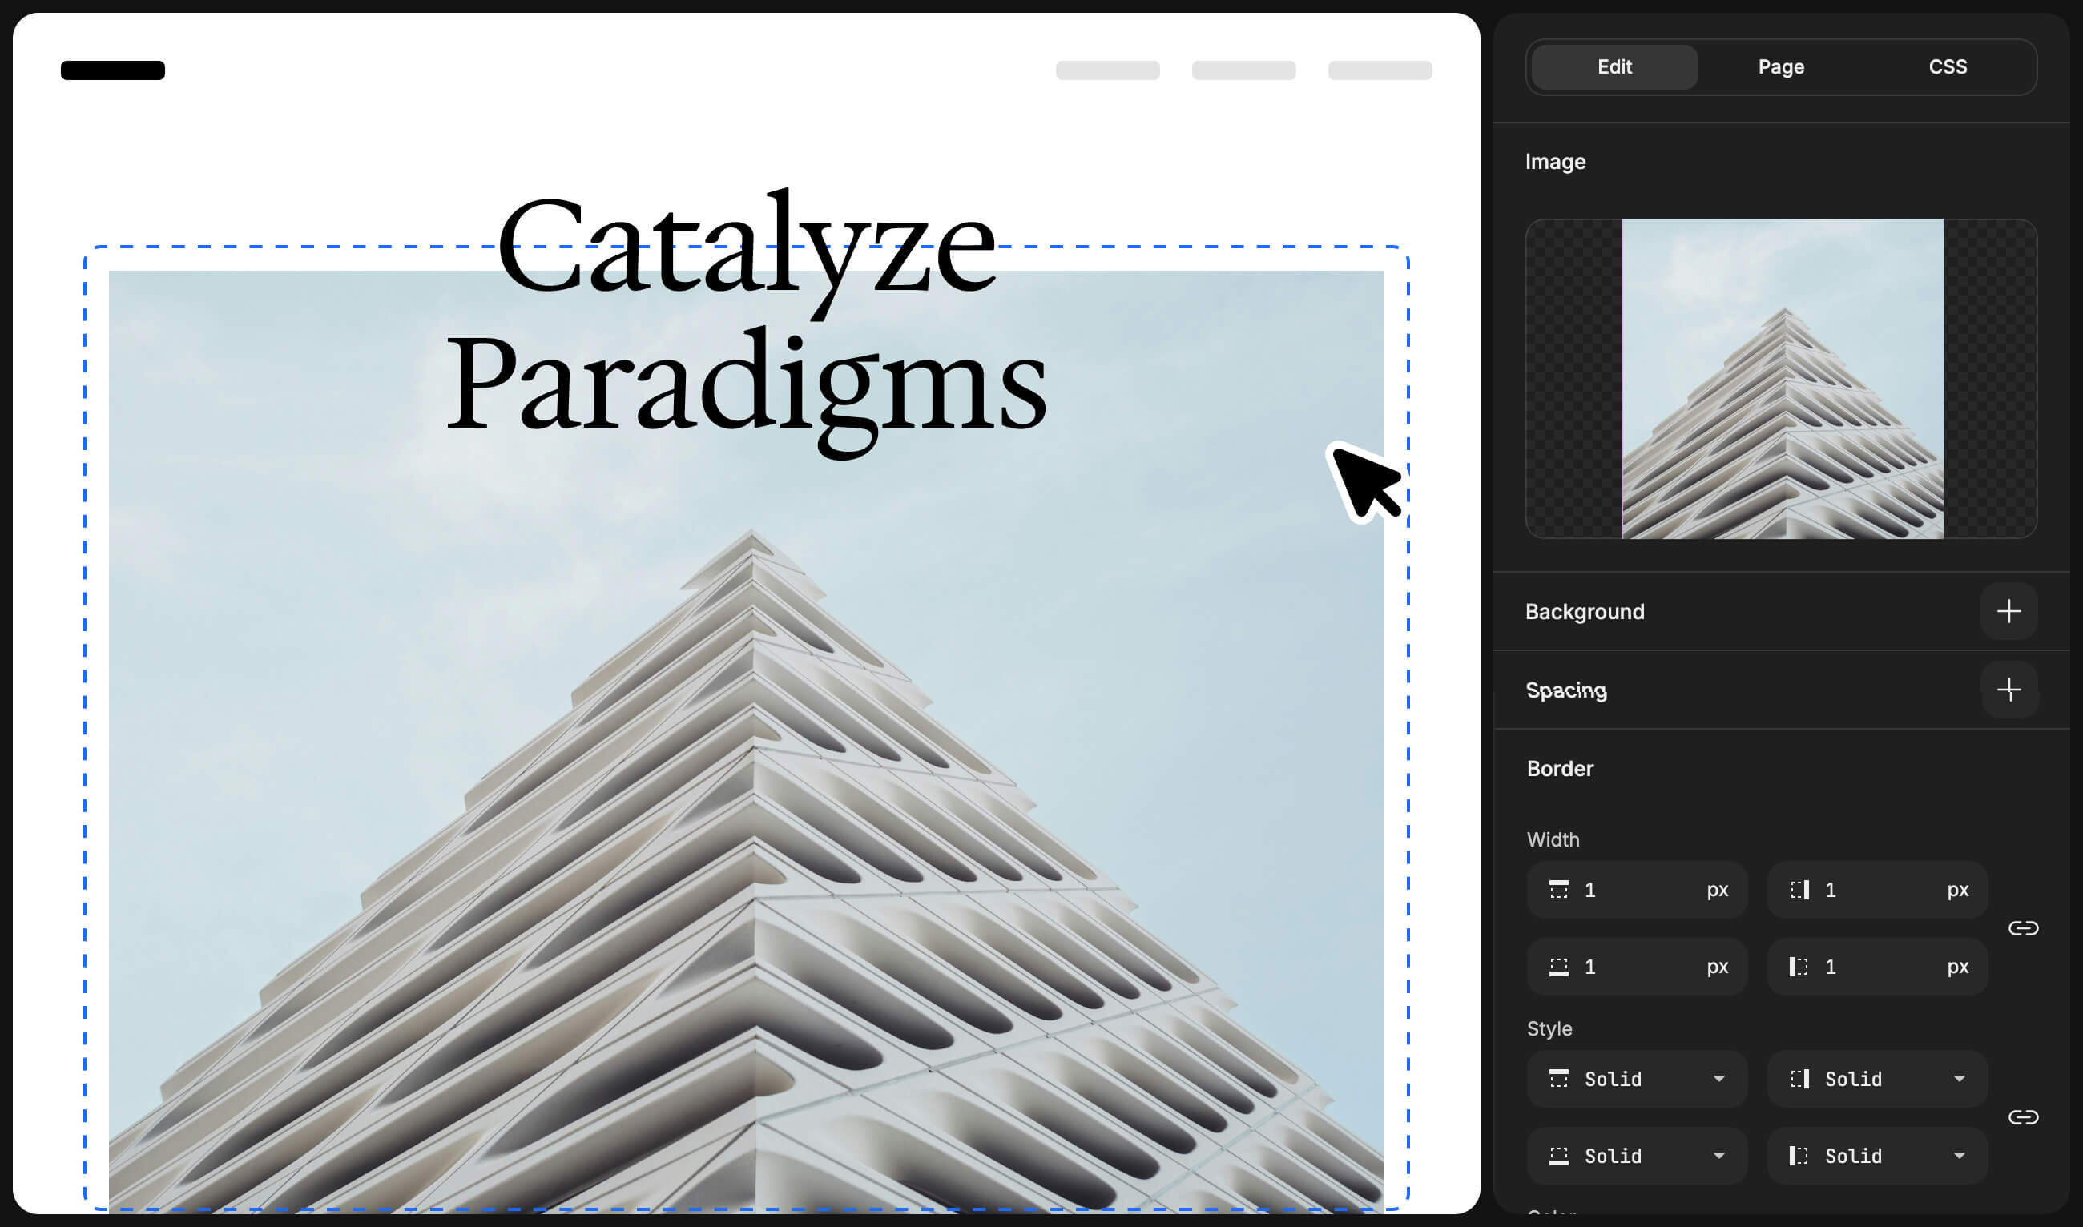This screenshot has width=2083, height=1227.
Task: Switch to the CSS tab
Action: click(x=1948, y=67)
